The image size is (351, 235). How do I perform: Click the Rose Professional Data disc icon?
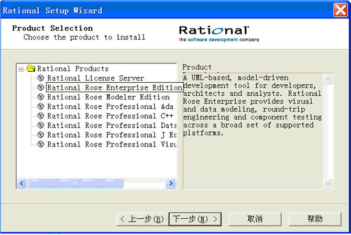click(40, 125)
